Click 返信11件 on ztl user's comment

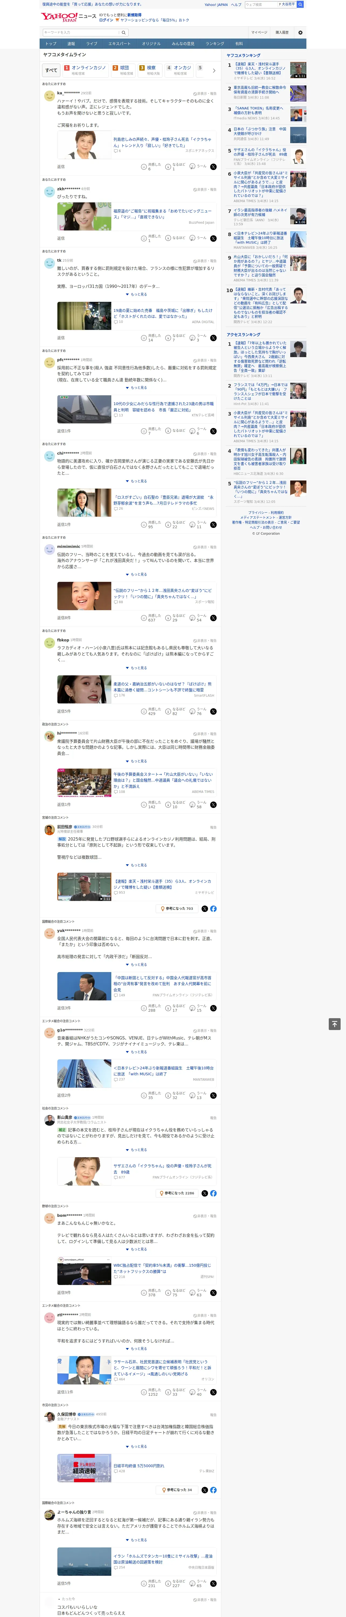pos(65,1392)
